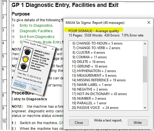
Task: Click the Print Report button in Traffic Light
Action: point(20,85)
